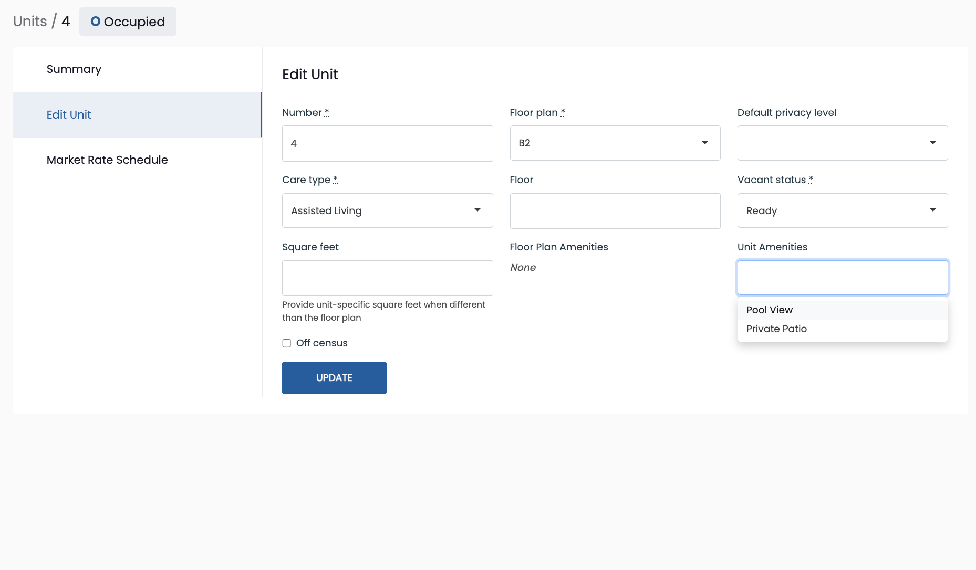The height and width of the screenshot is (570, 976).
Task: Choose Pool View from amenities list
Action: pos(842,310)
